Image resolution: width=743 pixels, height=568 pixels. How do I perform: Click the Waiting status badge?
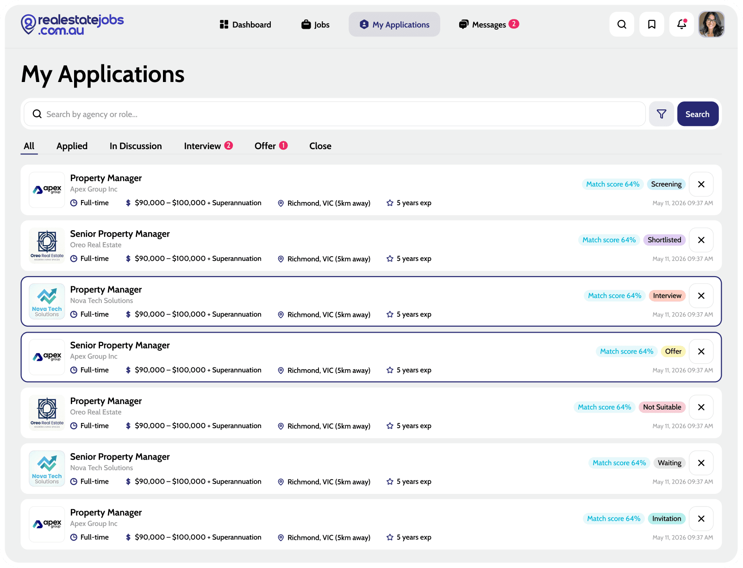pyautogui.click(x=669, y=463)
